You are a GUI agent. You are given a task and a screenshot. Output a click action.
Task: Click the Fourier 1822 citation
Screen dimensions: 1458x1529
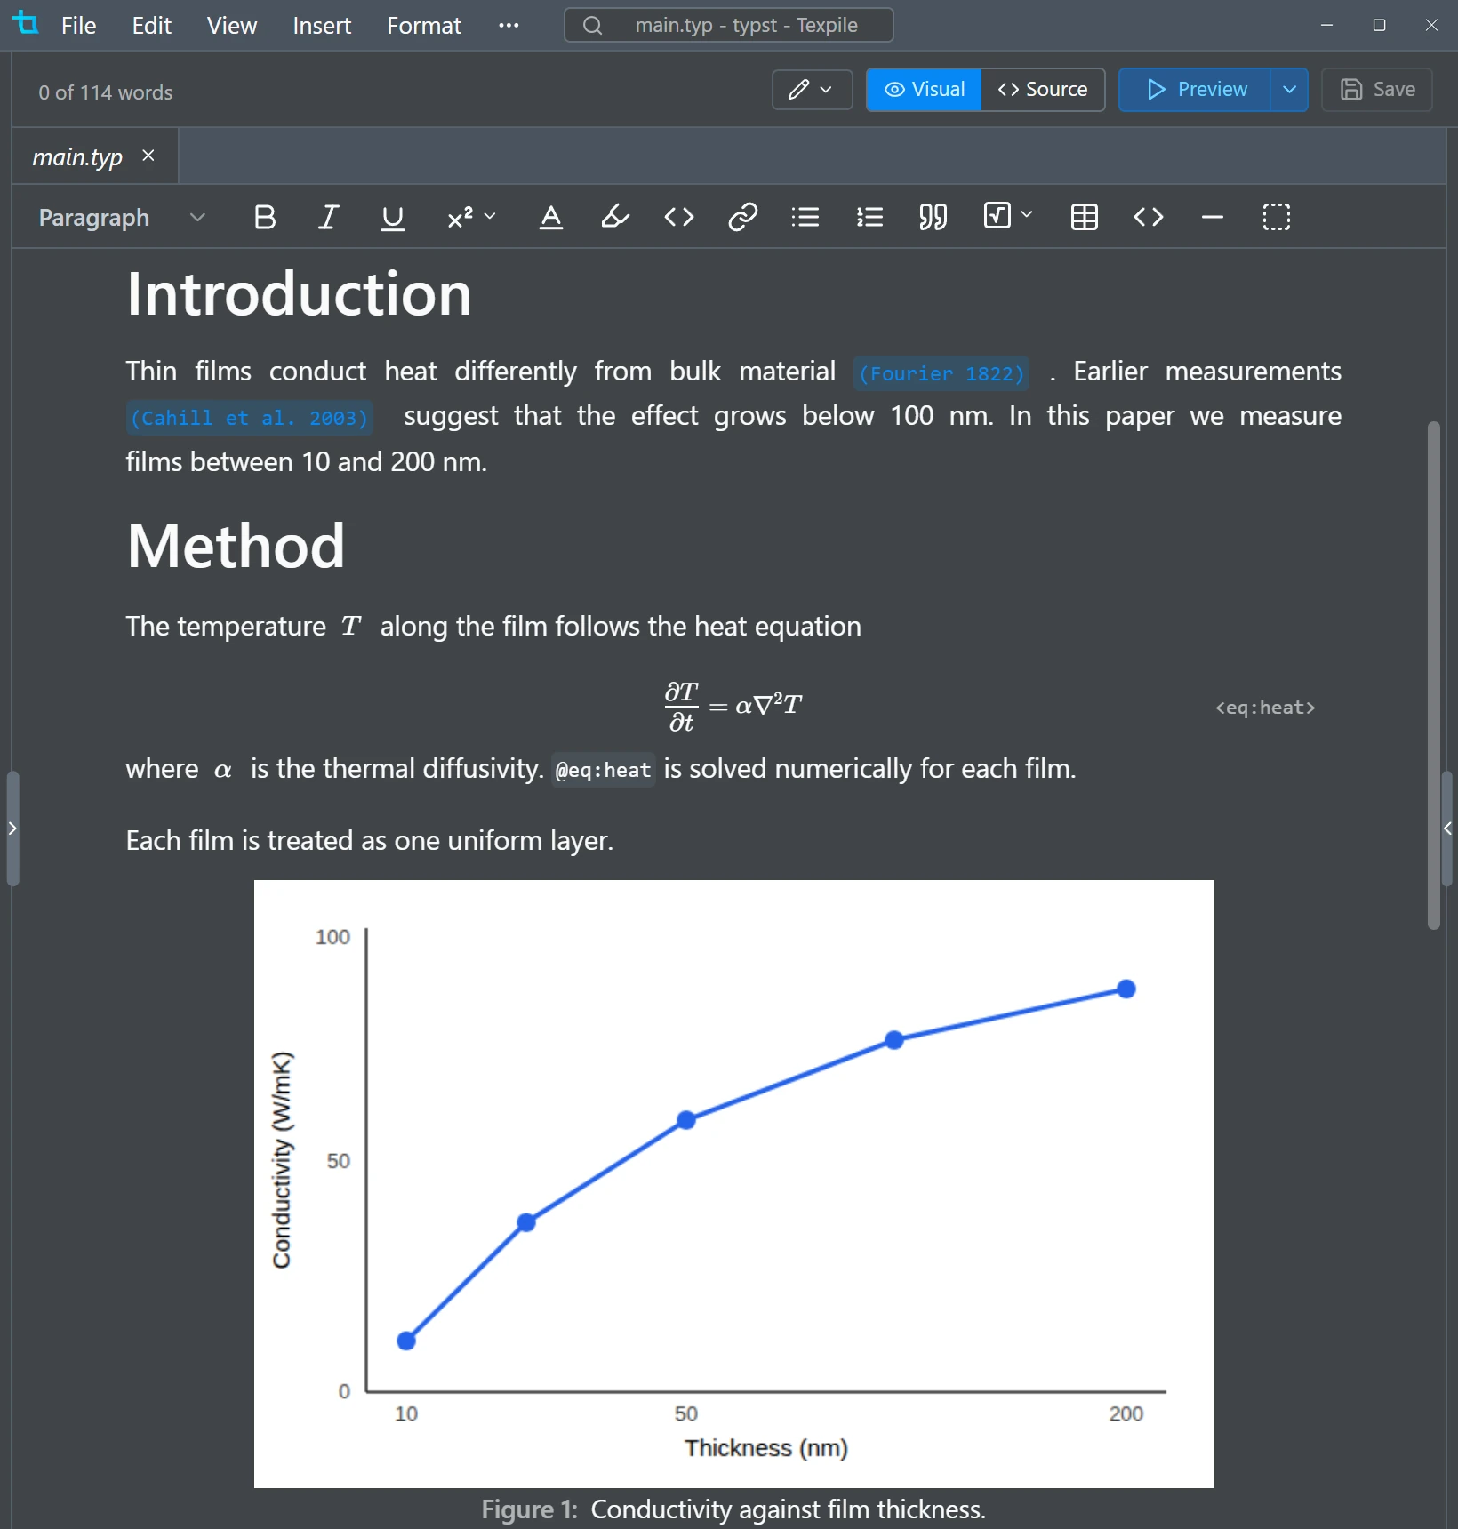click(941, 373)
